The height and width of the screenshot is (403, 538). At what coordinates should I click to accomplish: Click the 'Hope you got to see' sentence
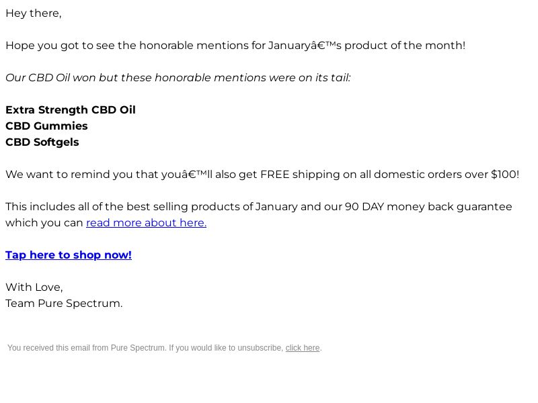coord(235,46)
